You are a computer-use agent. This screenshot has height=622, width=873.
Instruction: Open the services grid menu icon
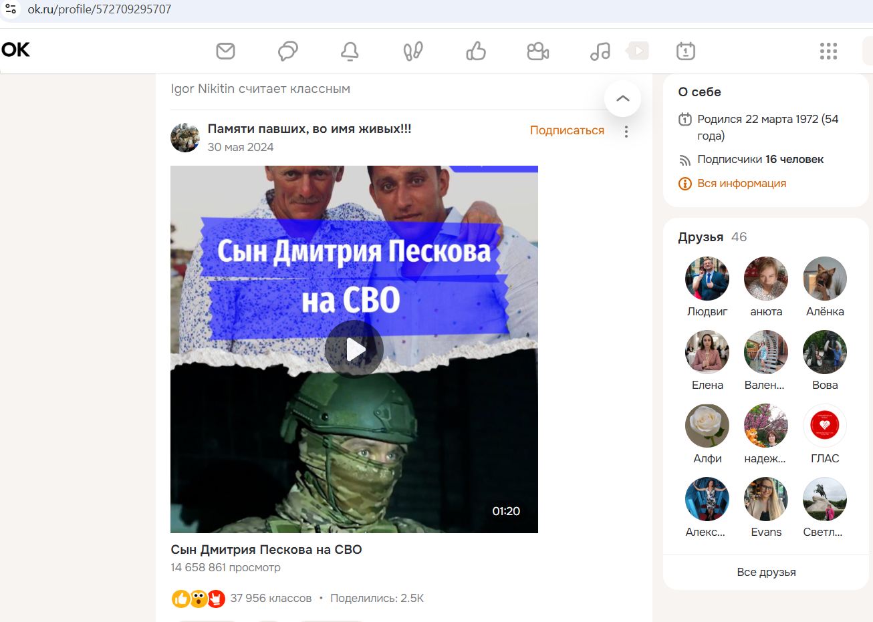pyautogui.click(x=828, y=51)
